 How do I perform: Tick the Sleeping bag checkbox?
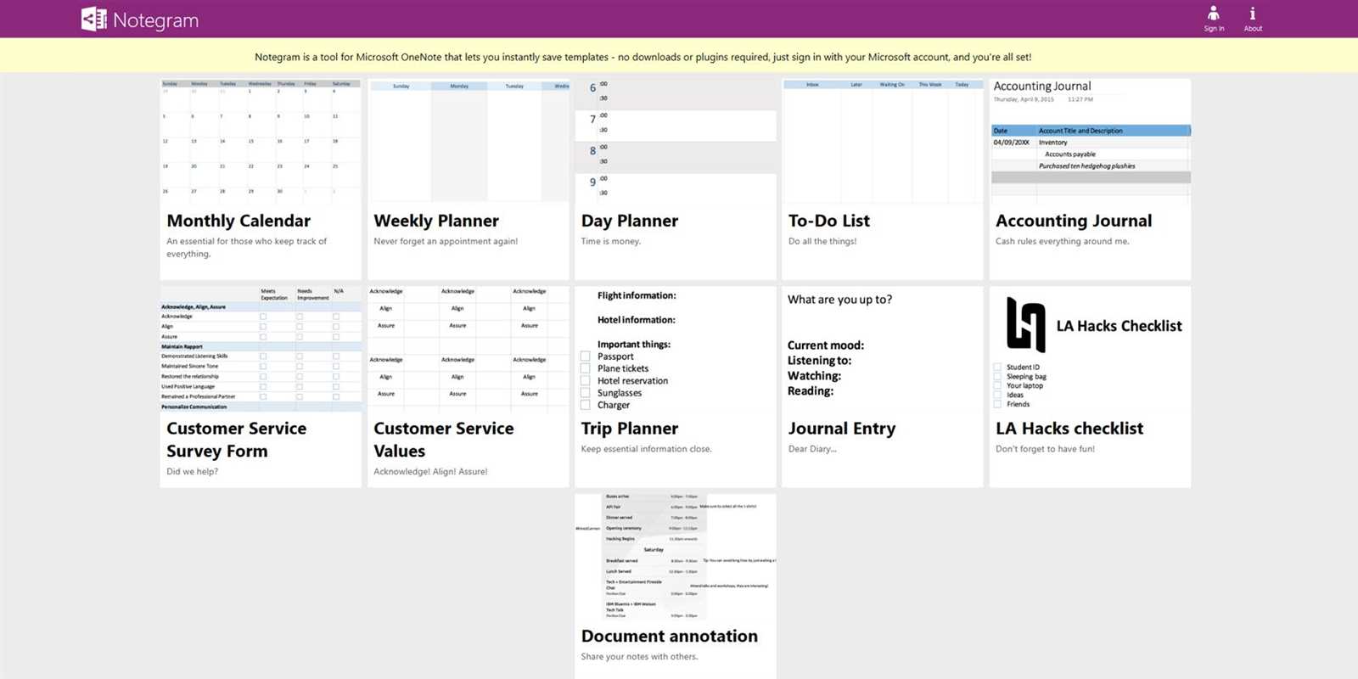pos(998,377)
